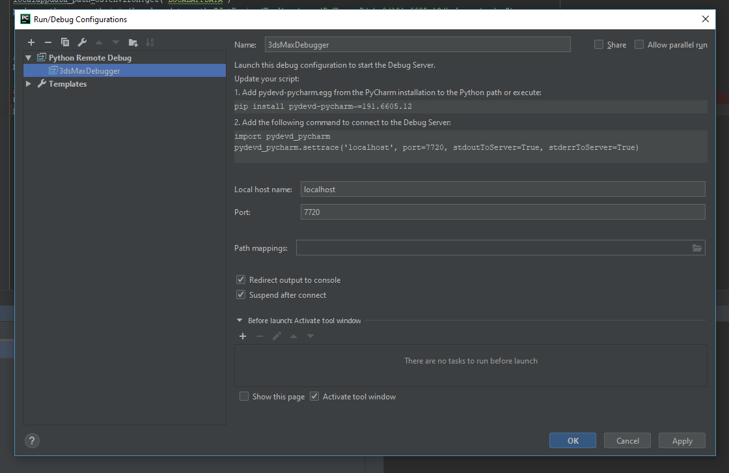Toggle Redirect output to console
Image resolution: width=729 pixels, height=473 pixels.
241,279
